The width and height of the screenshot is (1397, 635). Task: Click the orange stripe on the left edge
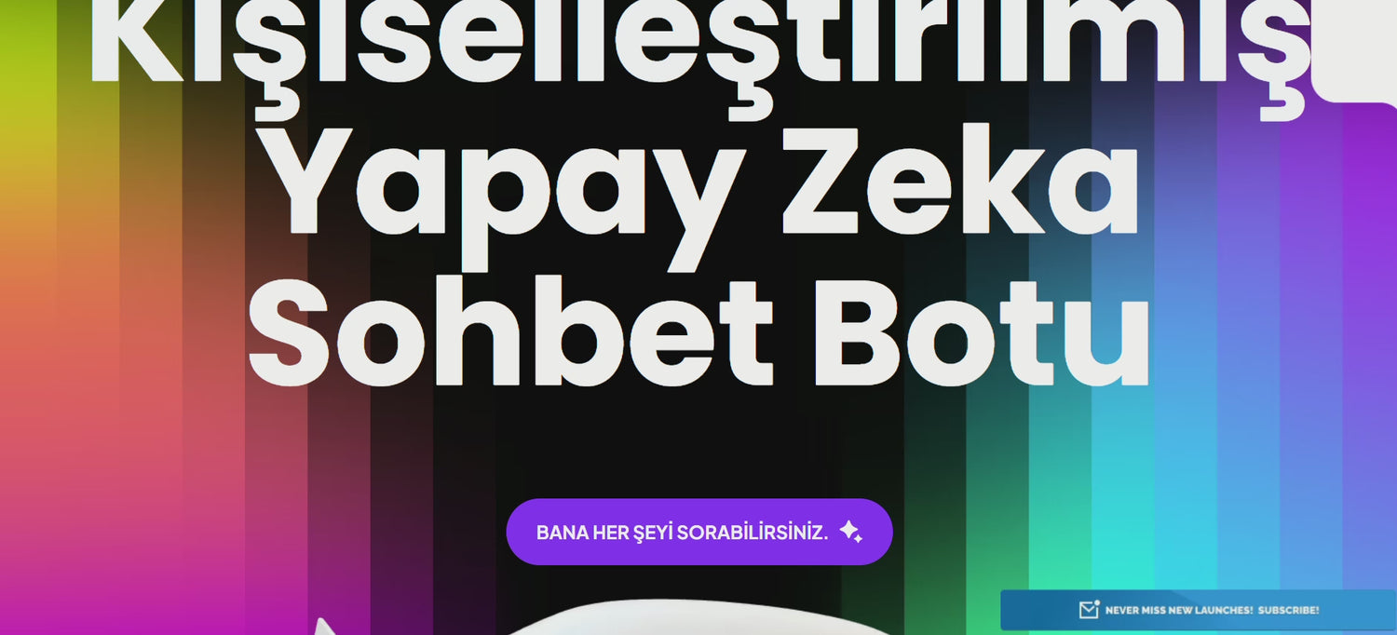28,298
